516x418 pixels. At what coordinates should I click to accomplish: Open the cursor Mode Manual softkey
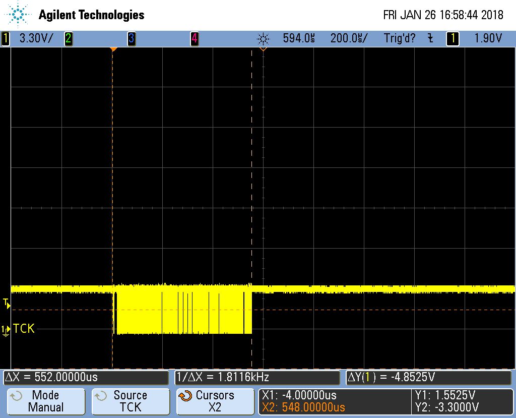[46, 401]
